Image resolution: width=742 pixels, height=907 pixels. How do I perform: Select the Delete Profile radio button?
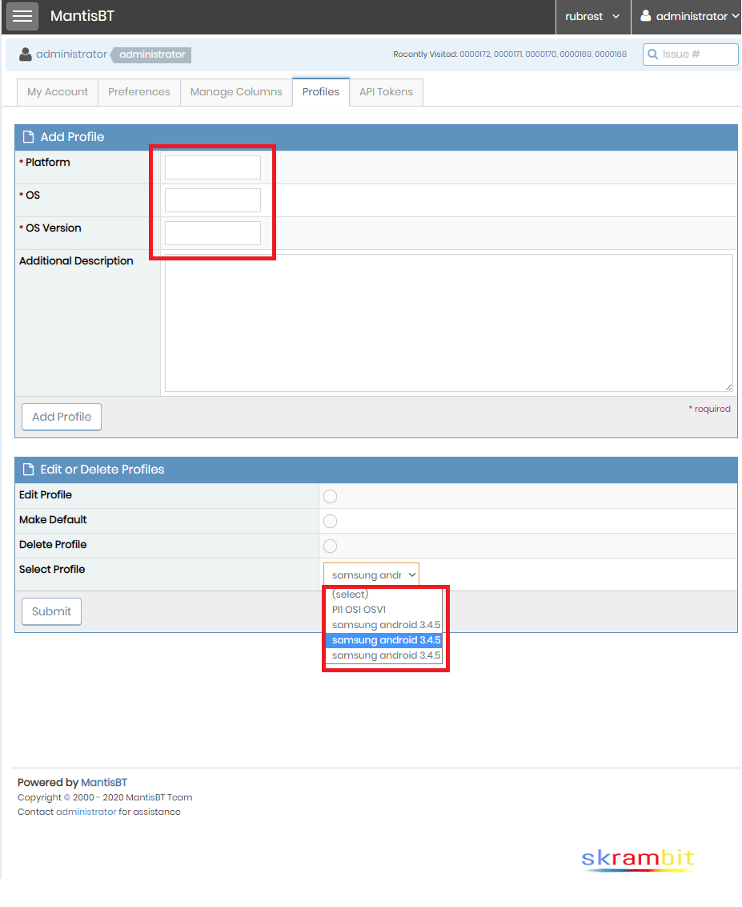coord(330,546)
